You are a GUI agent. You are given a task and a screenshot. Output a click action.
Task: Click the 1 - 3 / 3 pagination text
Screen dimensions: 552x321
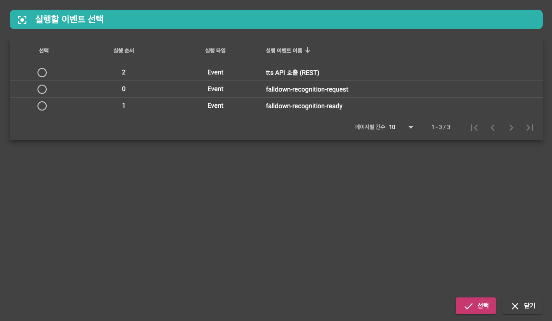(440, 127)
